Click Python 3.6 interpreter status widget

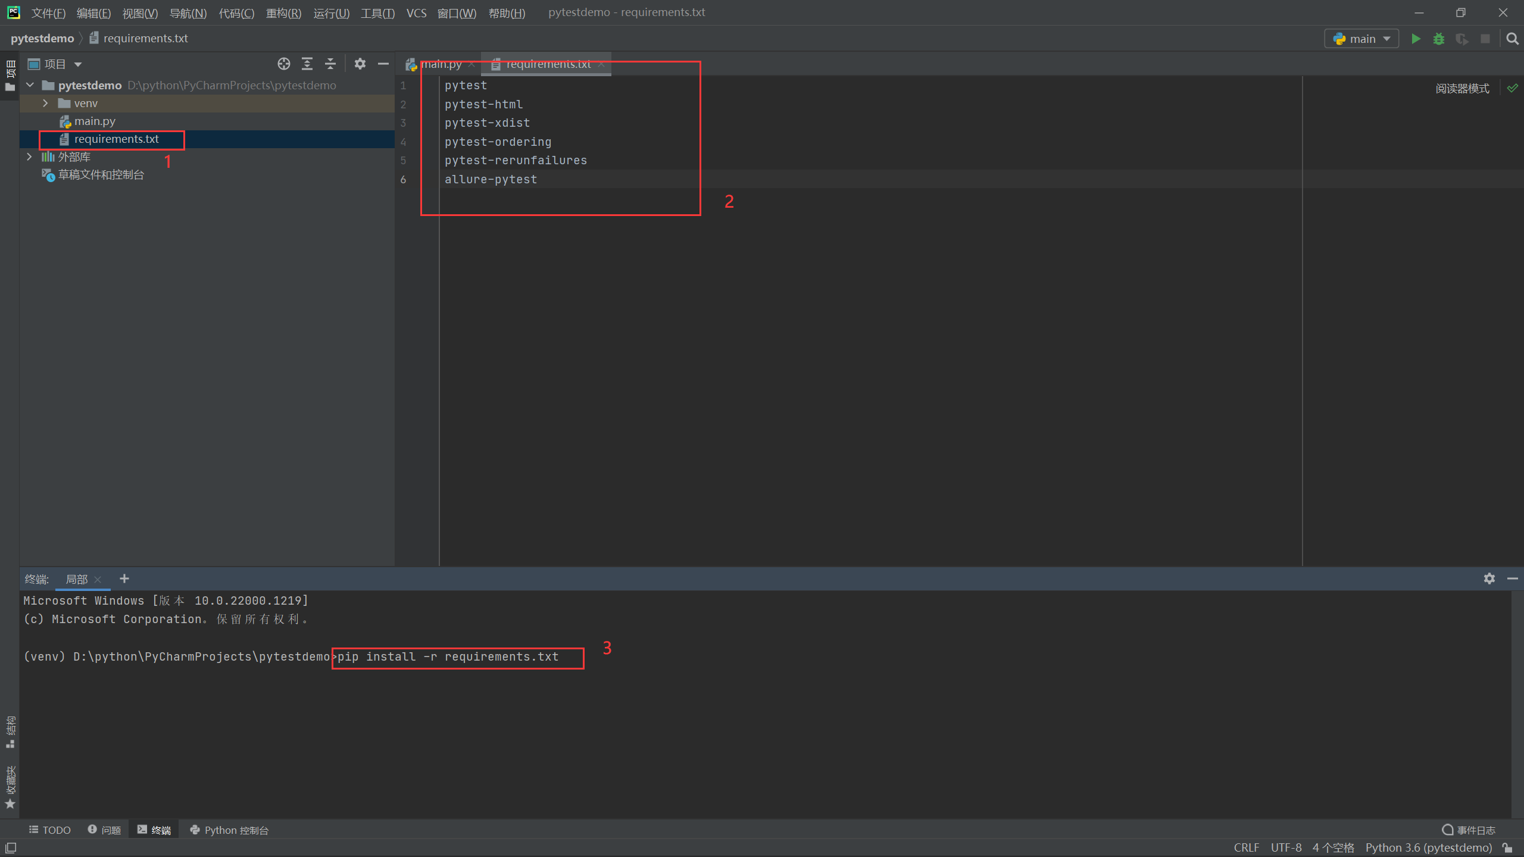pos(1428,847)
